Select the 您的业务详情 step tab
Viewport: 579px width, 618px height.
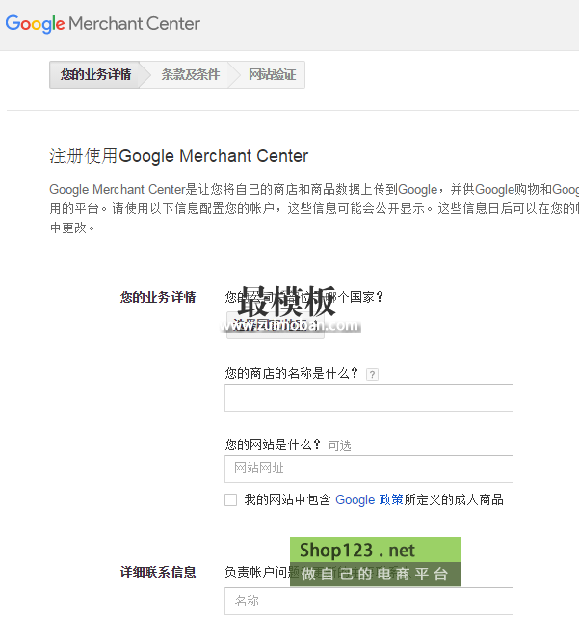[x=94, y=74]
